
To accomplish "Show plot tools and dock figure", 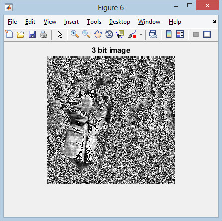I will tap(207, 34).
